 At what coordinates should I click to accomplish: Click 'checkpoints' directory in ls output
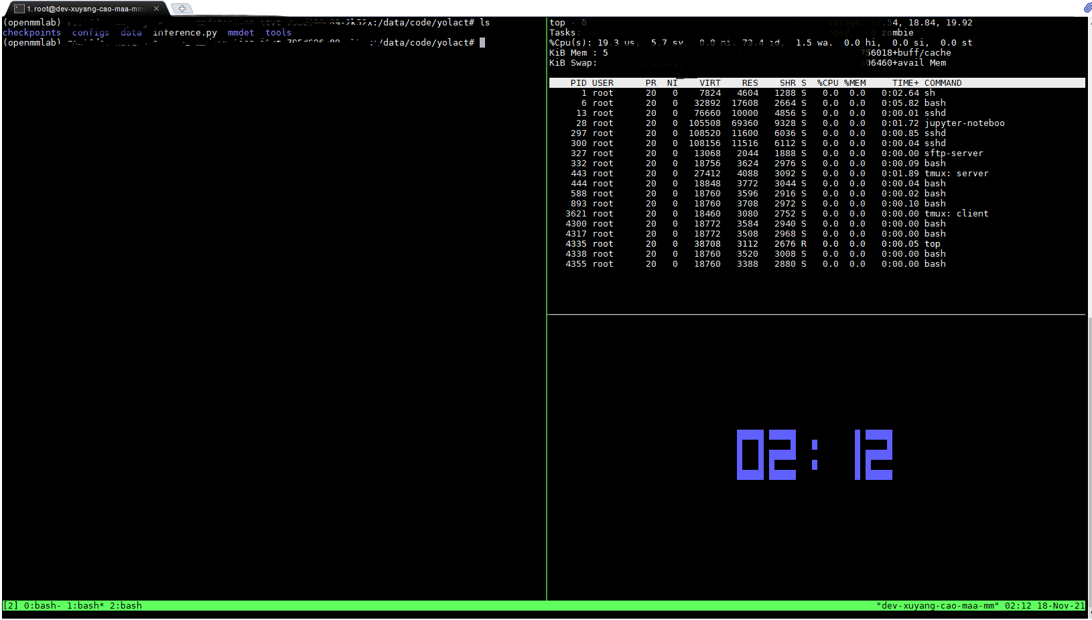coord(32,33)
